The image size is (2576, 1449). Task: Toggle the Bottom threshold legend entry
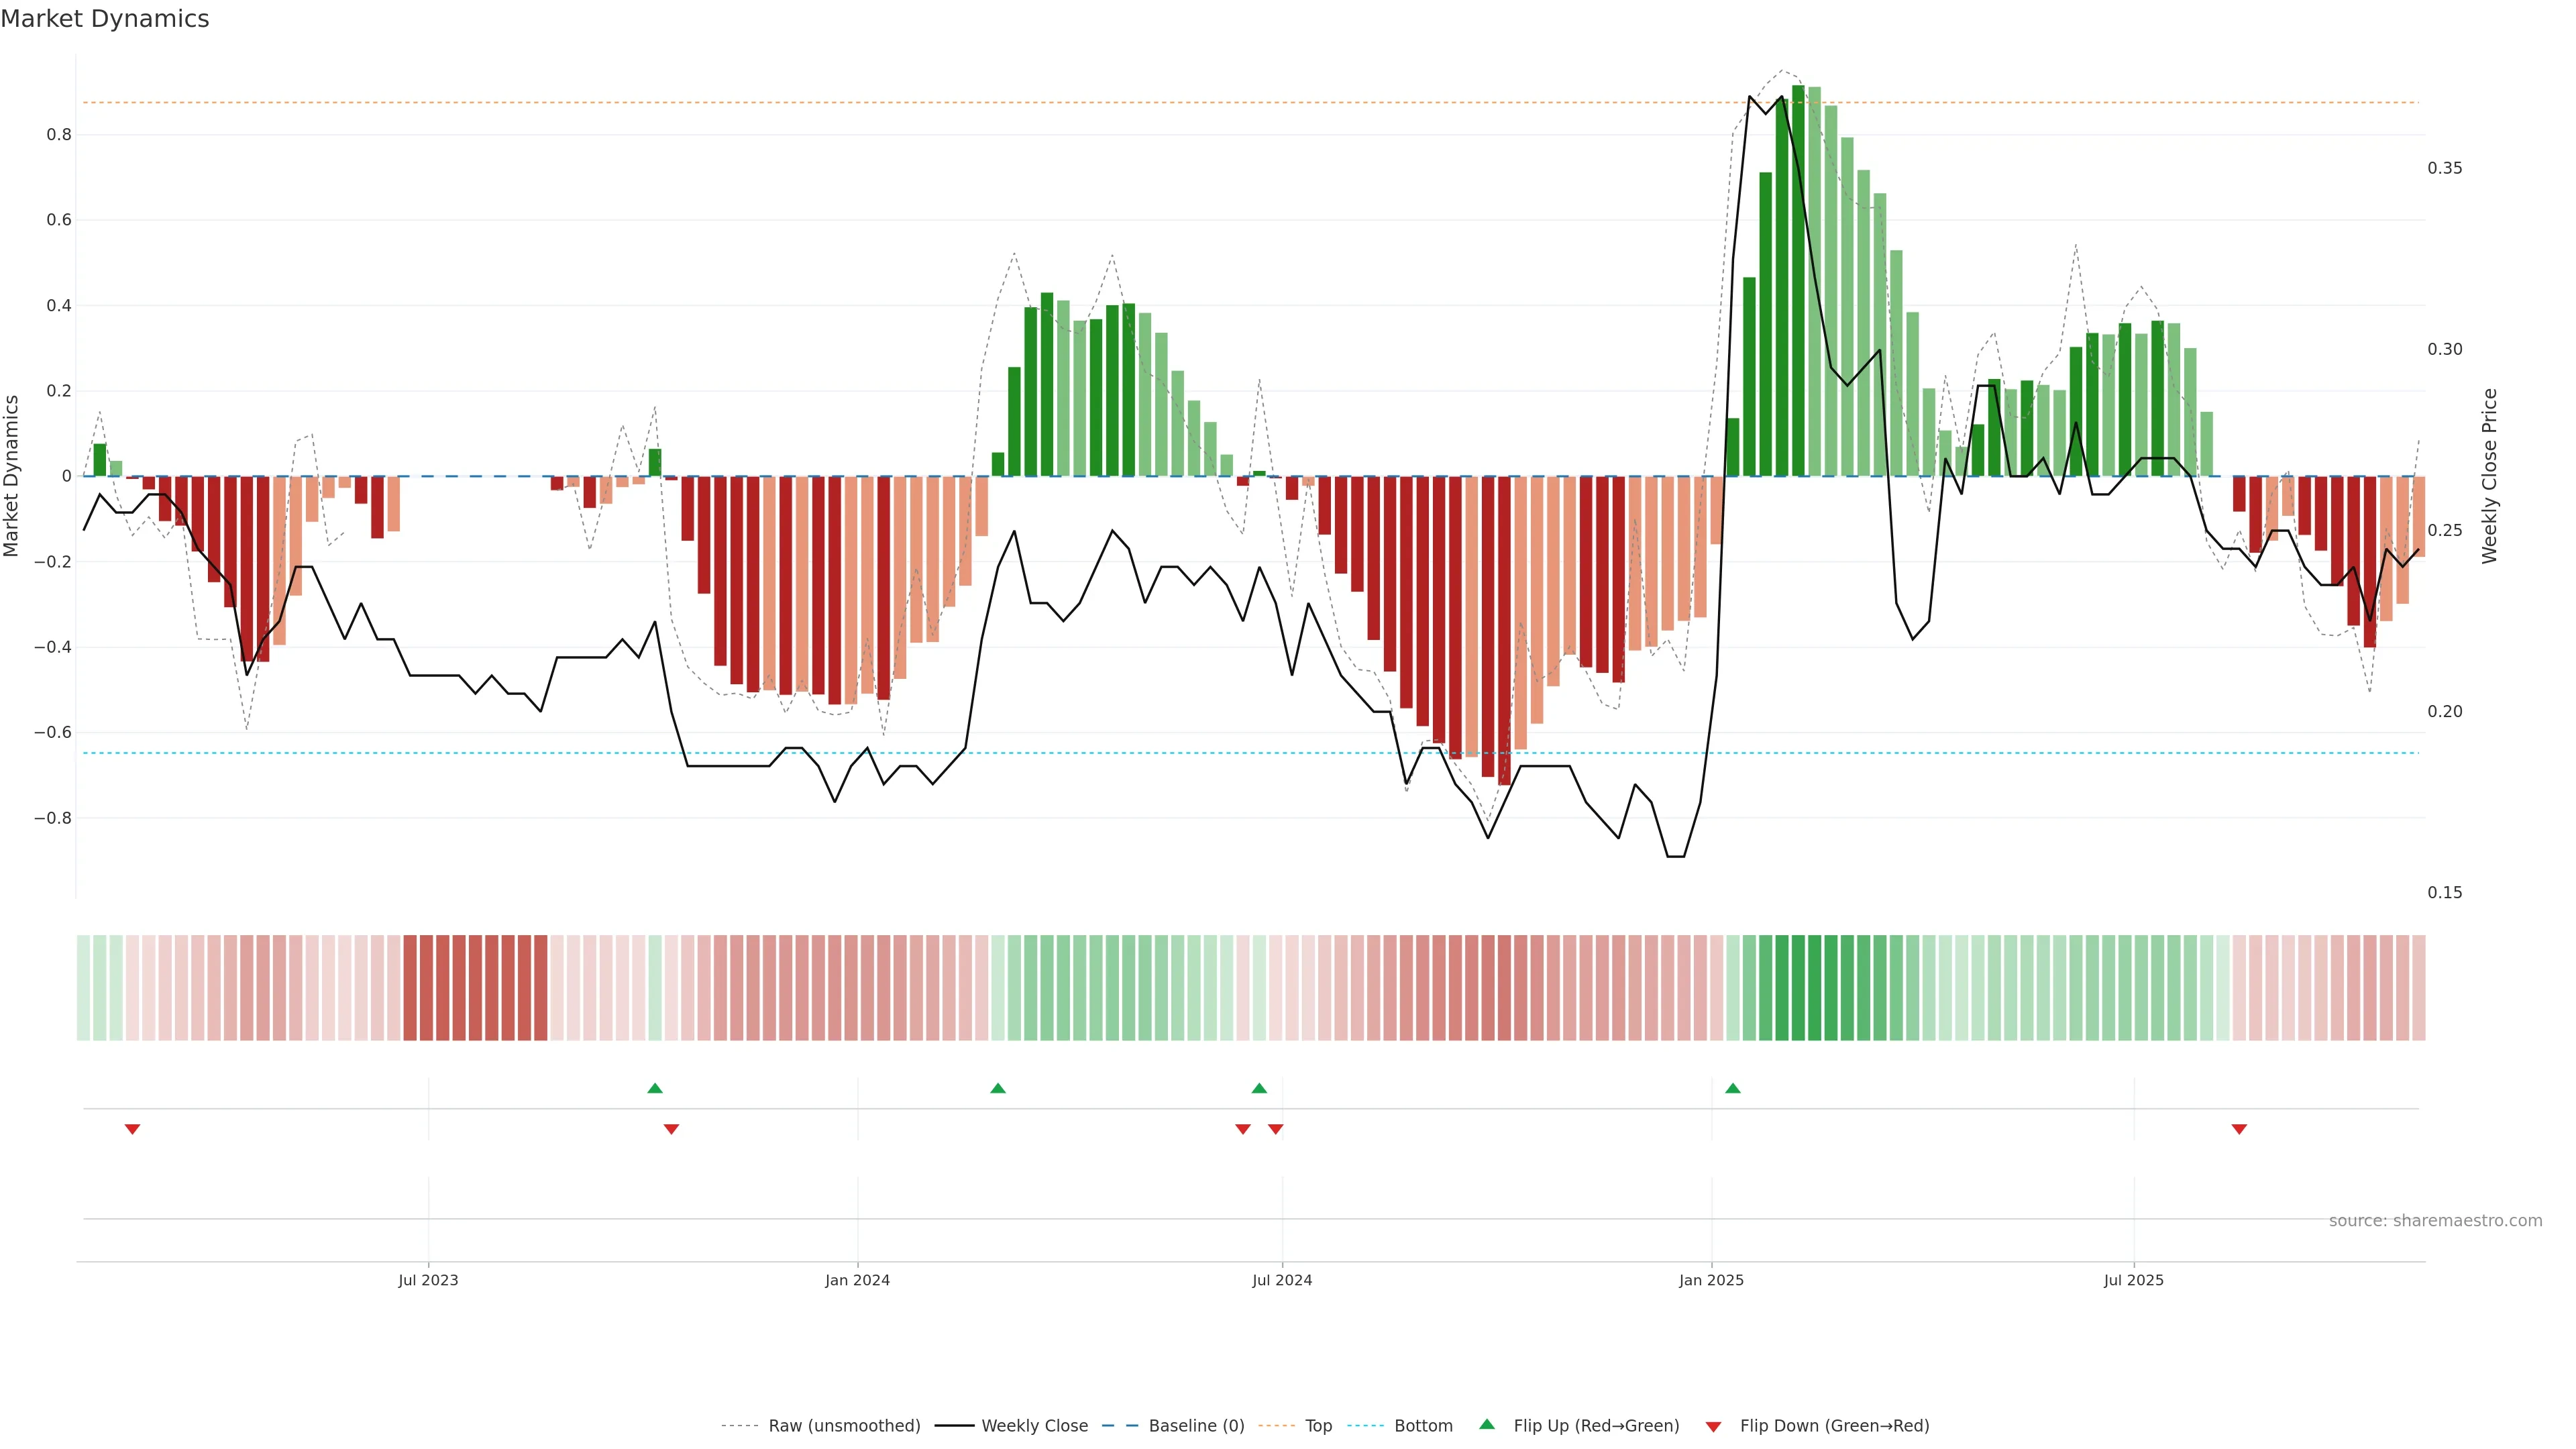coord(1423,1426)
